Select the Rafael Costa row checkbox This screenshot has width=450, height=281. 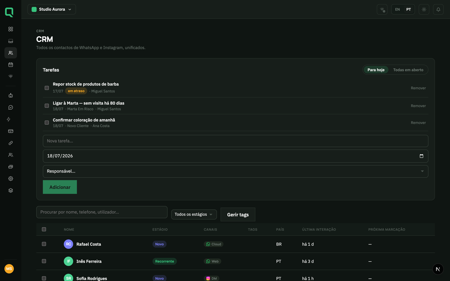(44, 244)
